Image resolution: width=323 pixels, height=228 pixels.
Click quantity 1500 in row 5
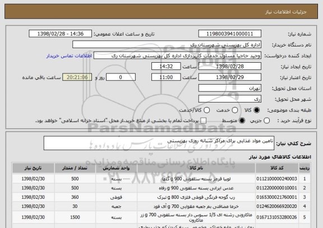click(75, 217)
